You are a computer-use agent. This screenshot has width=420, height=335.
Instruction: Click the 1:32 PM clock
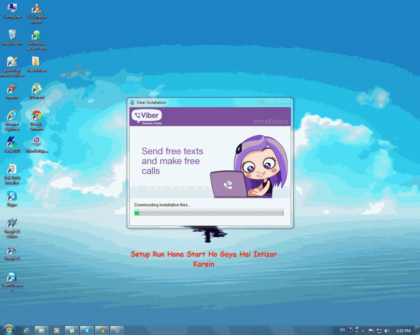[403, 331]
